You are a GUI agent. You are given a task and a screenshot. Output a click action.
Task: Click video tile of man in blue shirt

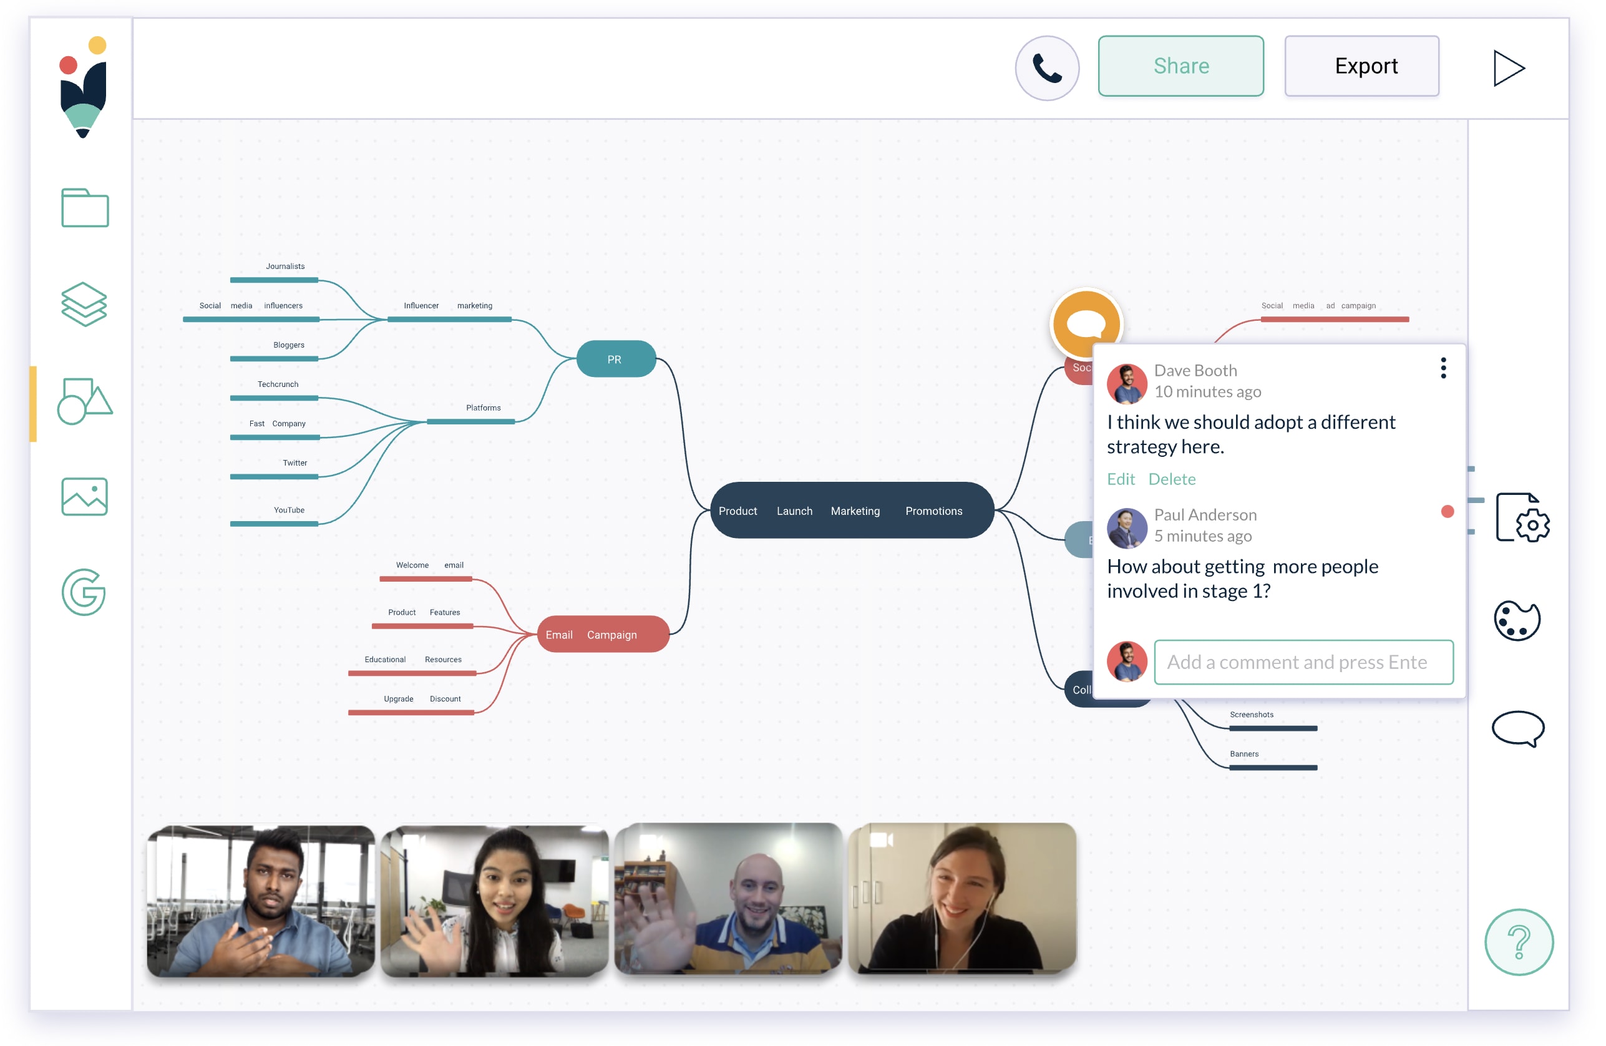261,900
